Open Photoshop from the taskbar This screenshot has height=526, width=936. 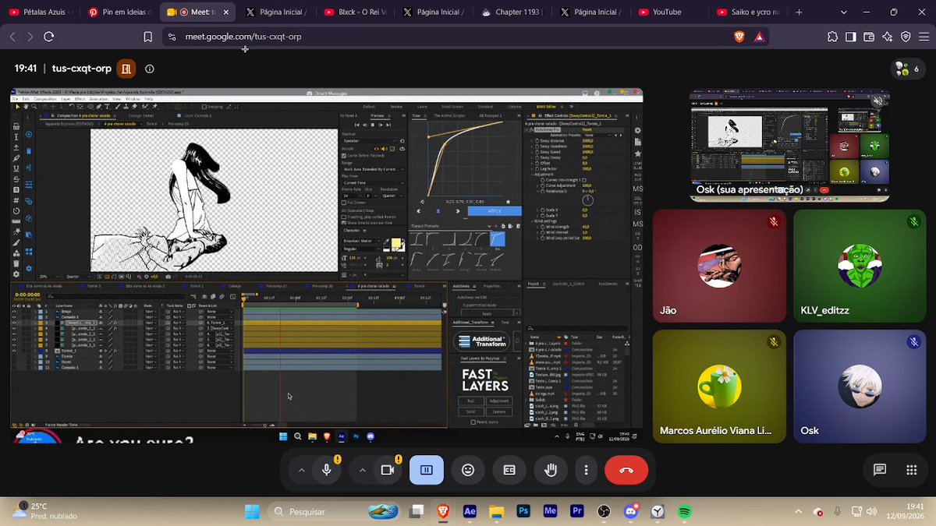click(523, 511)
